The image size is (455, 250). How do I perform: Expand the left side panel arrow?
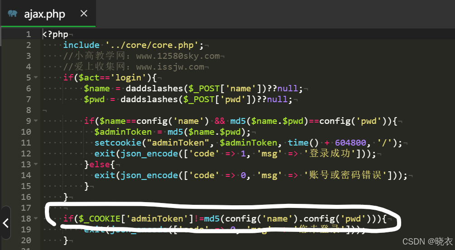(5, 222)
